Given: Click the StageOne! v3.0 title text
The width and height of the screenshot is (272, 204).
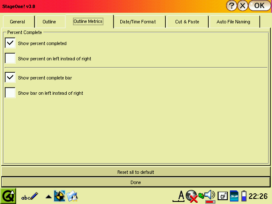Looking at the screenshot, I should click(x=19, y=6).
